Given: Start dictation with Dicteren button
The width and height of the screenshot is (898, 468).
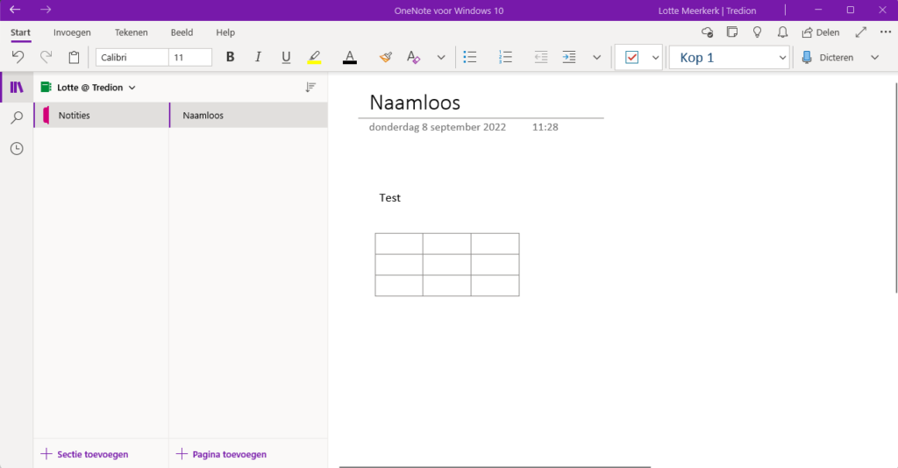Looking at the screenshot, I should tap(828, 57).
